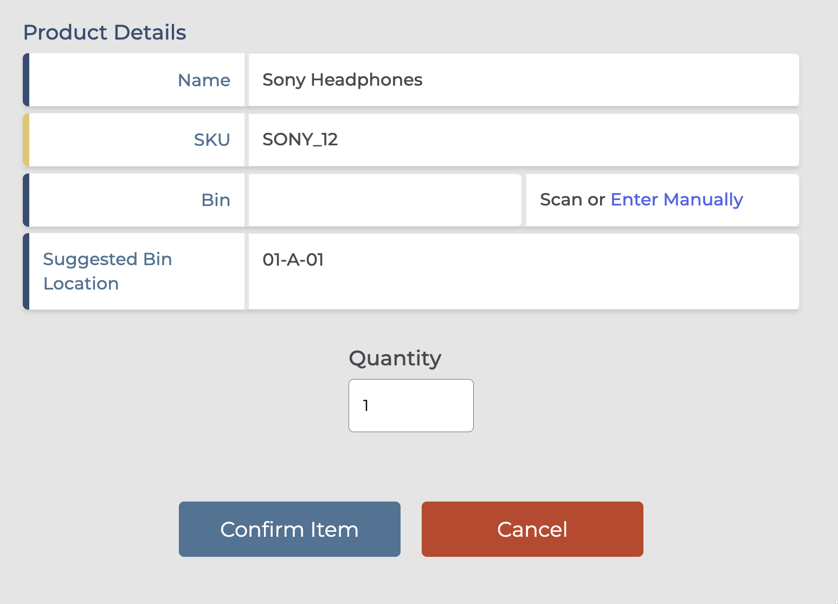This screenshot has width=838, height=604.
Task: Click the Name field label
Action: [204, 80]
